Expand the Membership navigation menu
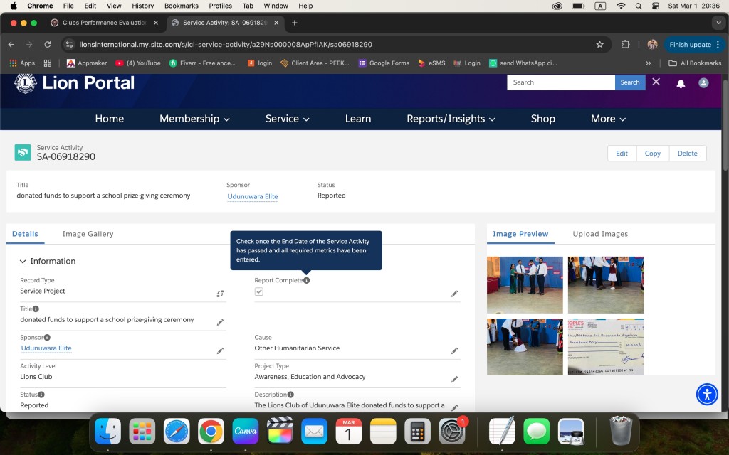 (194, 119)
